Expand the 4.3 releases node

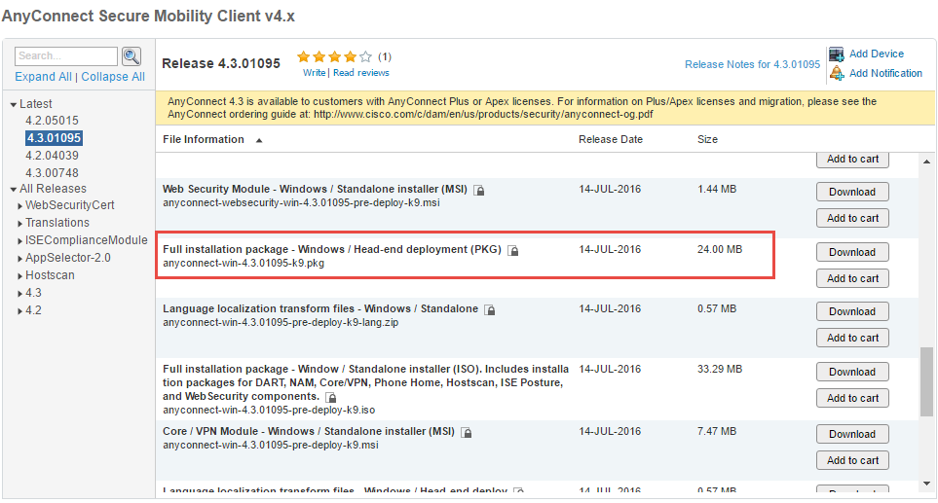20,294
